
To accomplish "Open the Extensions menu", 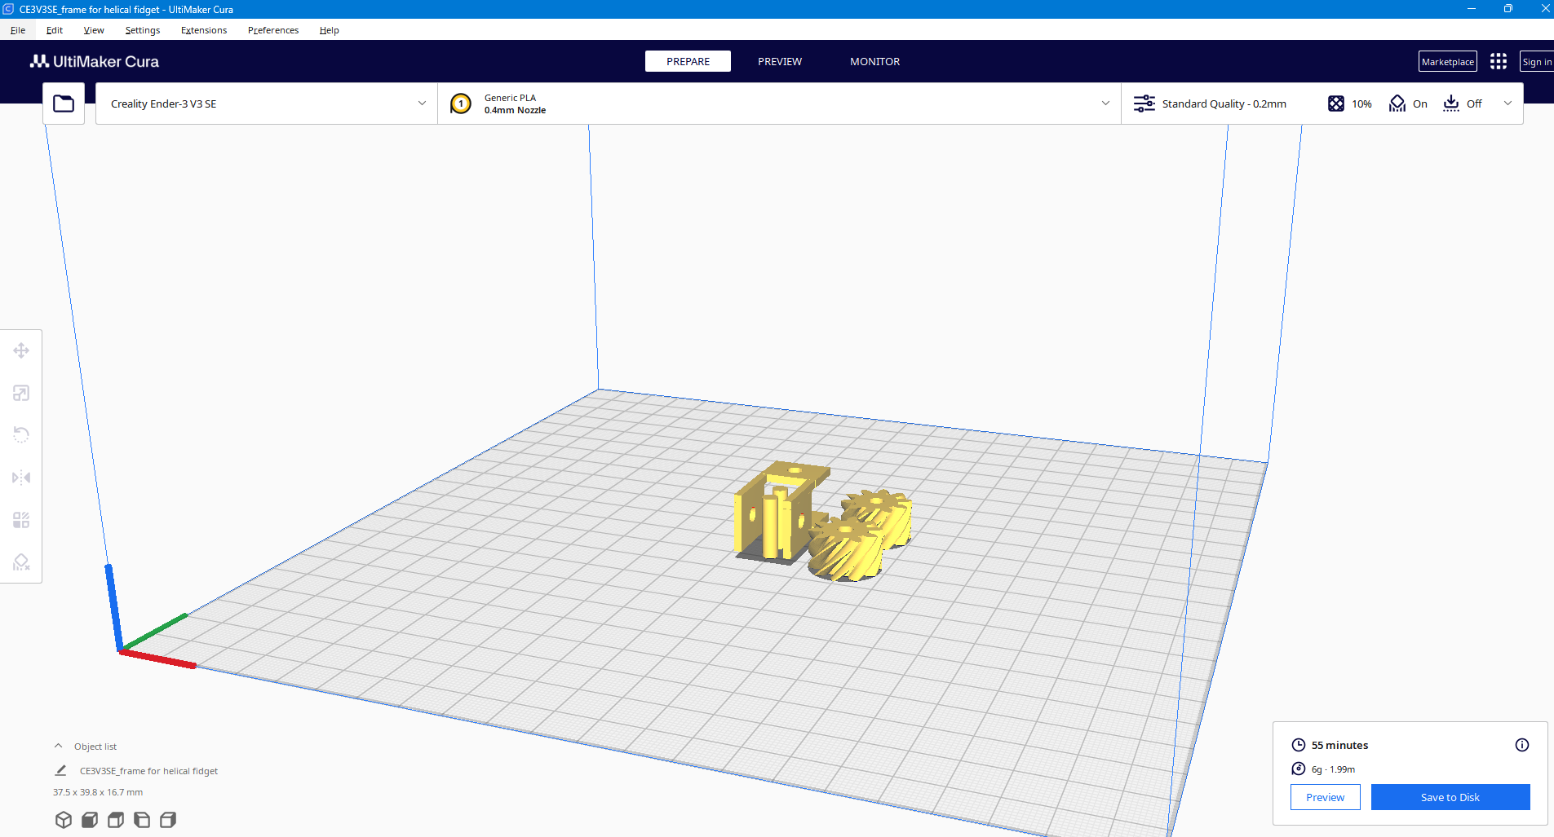I will tap(204, 30).
